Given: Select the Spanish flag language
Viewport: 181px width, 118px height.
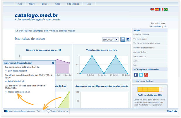Looking at the screenshot, I should (157, 9).
